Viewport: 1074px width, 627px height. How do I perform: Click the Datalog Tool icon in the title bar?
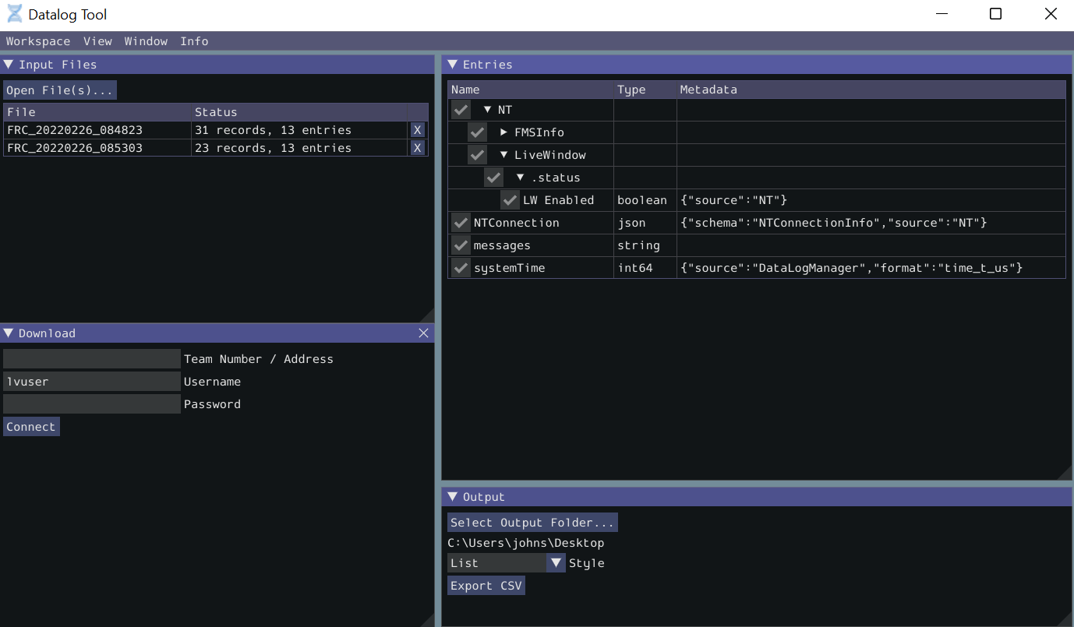pyautogui.click(x=12, y=13)
